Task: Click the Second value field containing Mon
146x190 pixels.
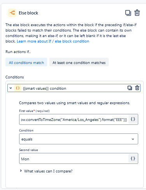Action: click(x=74, y=158)
